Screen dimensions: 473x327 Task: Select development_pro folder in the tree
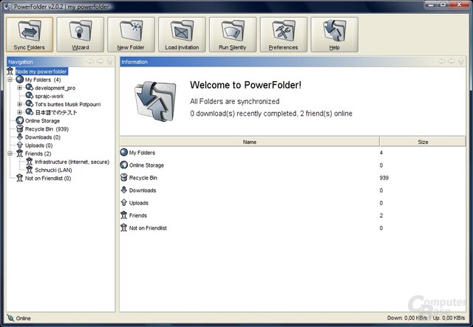tap(55, 88)
